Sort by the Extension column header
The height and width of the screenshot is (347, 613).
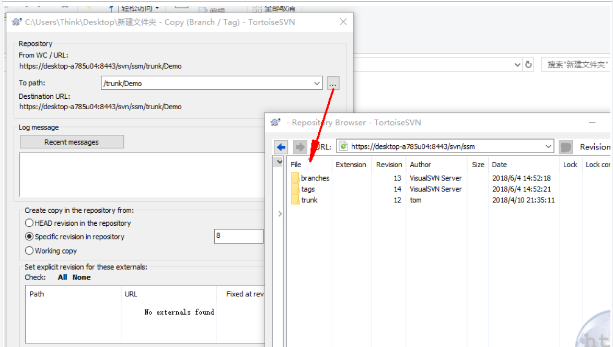tap(351, 165)
